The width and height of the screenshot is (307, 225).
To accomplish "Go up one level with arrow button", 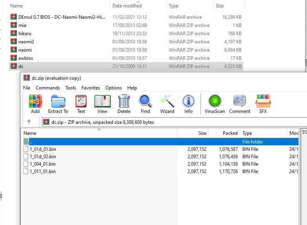I will click(29, 122).
